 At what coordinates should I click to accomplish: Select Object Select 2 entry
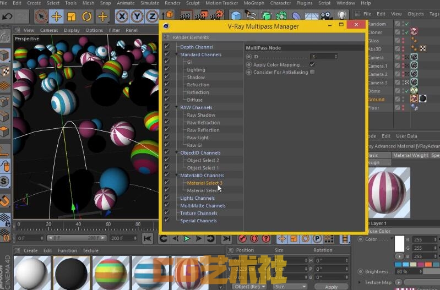point(203,160)
